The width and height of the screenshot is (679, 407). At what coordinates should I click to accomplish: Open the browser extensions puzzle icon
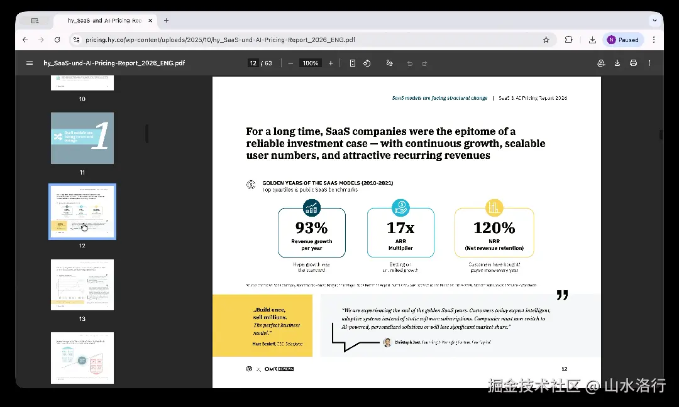[568, 40]
